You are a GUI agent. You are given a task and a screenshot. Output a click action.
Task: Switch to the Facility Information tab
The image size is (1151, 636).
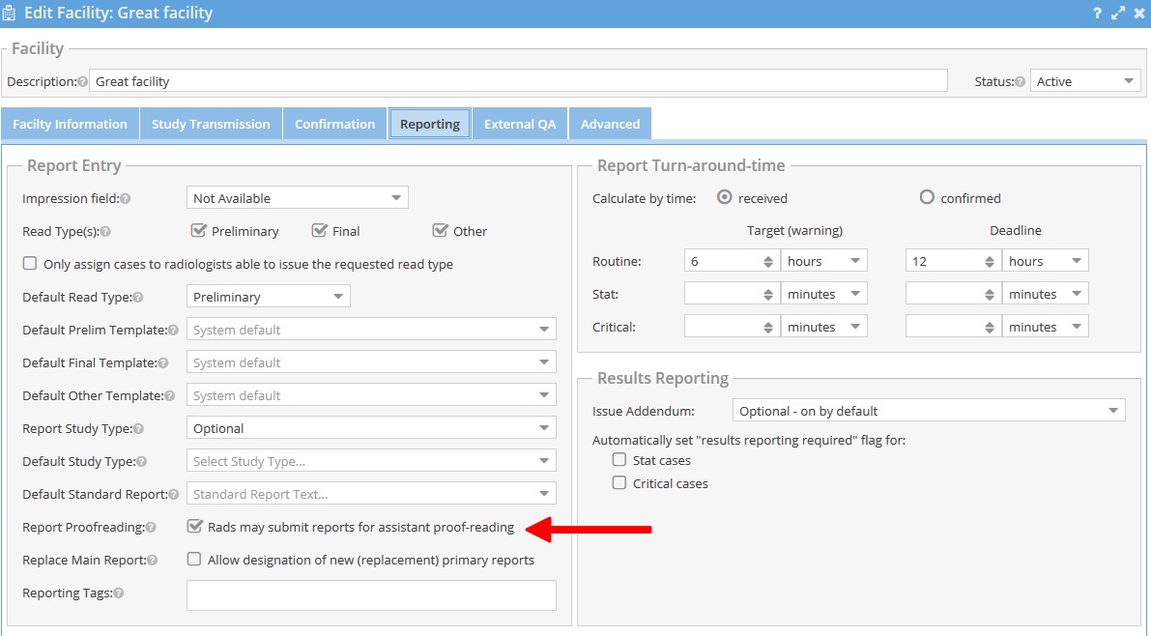coord(70,124)
